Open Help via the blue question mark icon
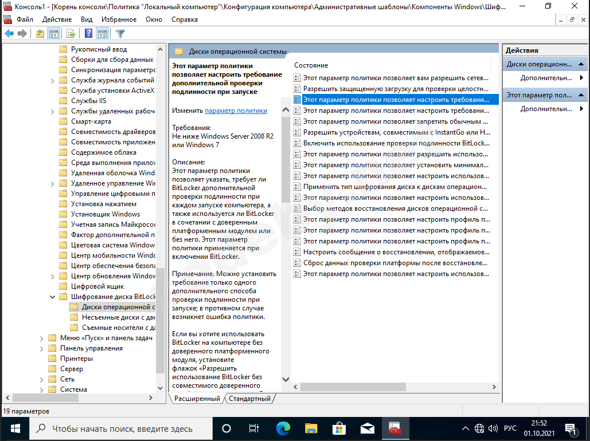 [x=89, y=34]
